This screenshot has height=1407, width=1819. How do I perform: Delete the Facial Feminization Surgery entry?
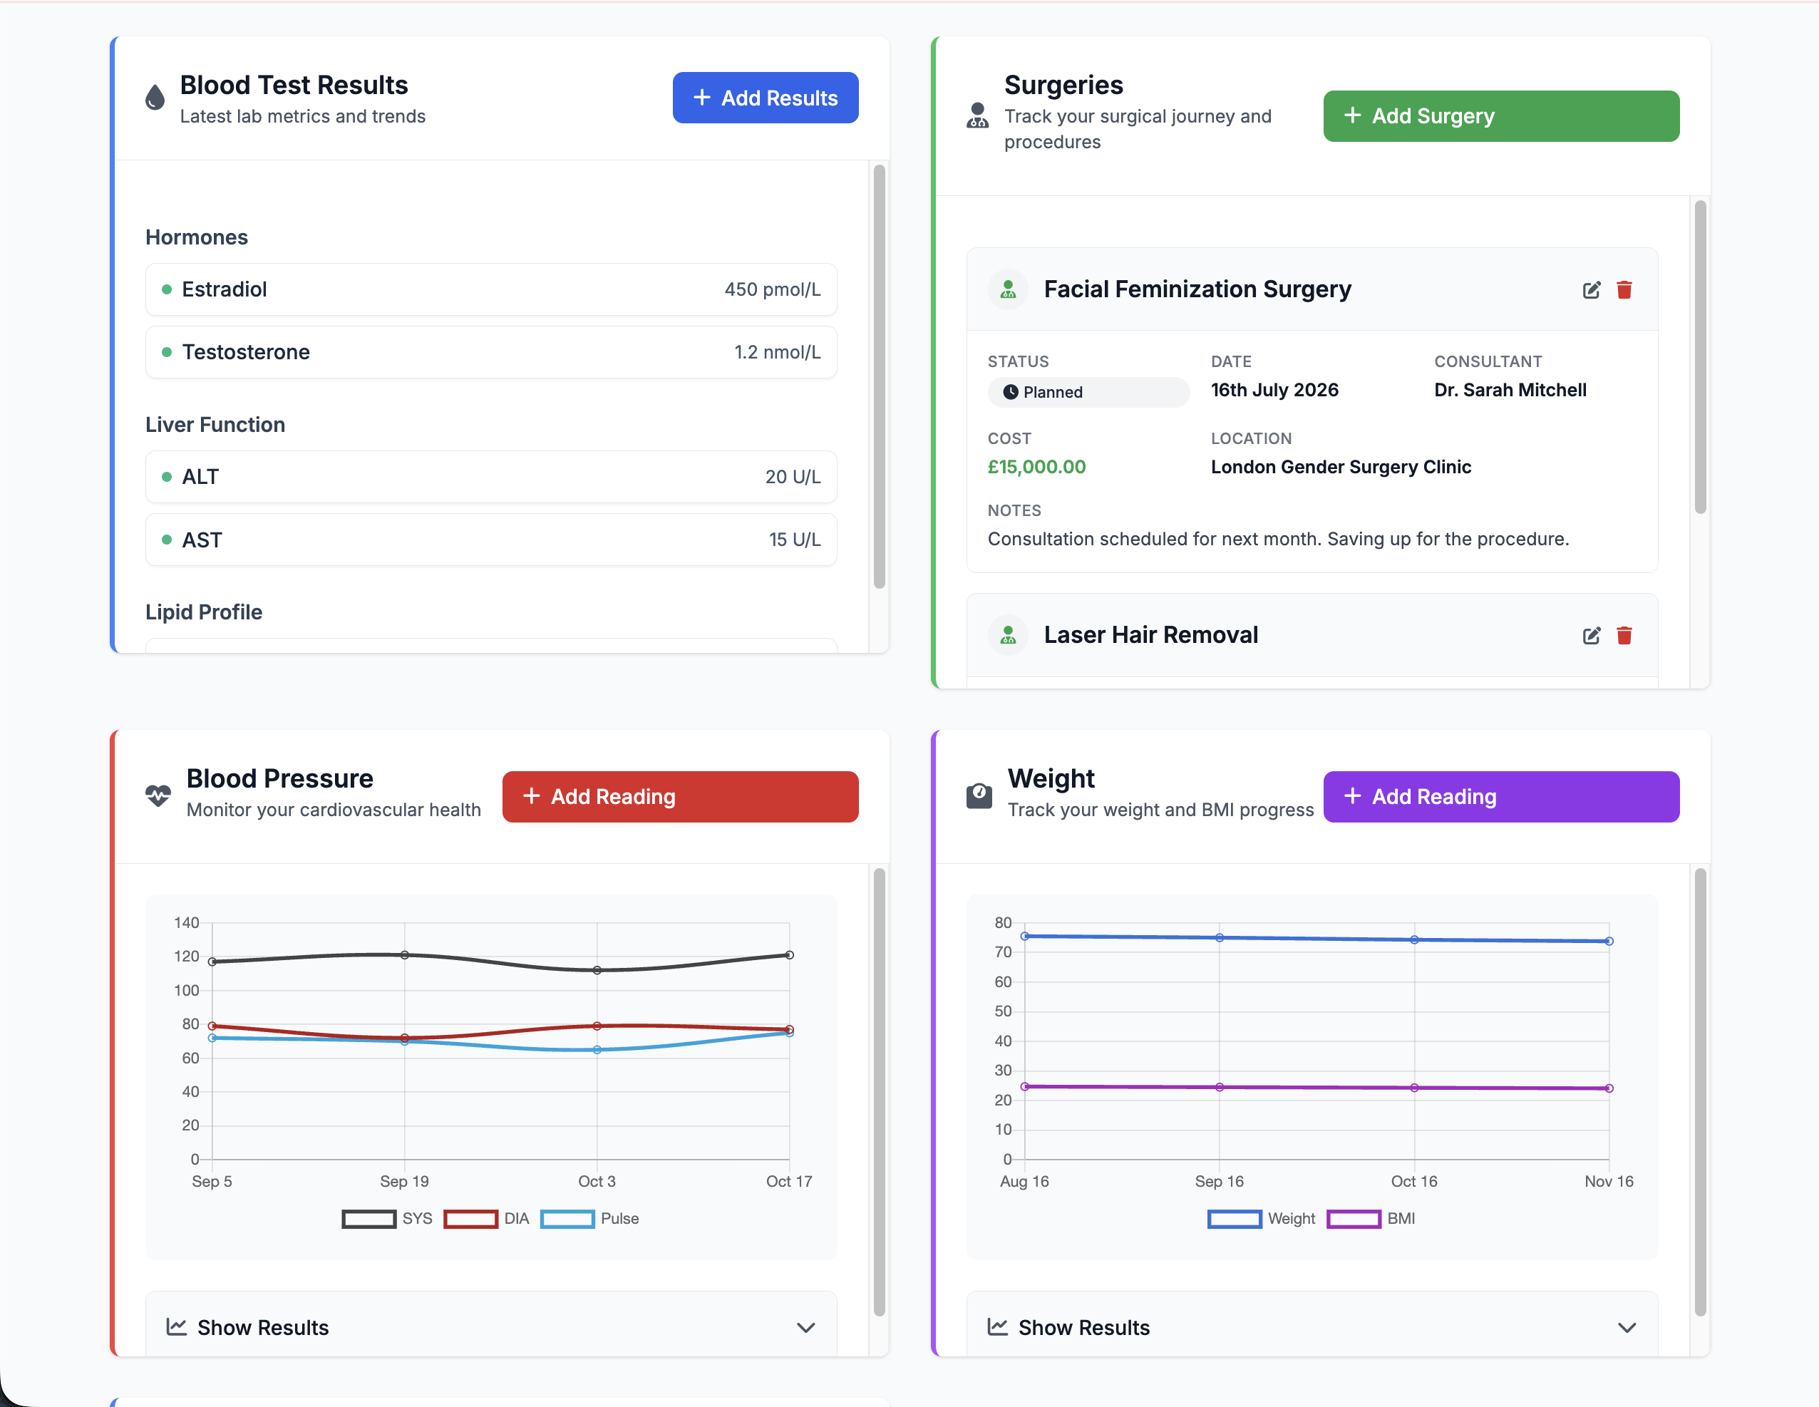tap(1625, 290)
